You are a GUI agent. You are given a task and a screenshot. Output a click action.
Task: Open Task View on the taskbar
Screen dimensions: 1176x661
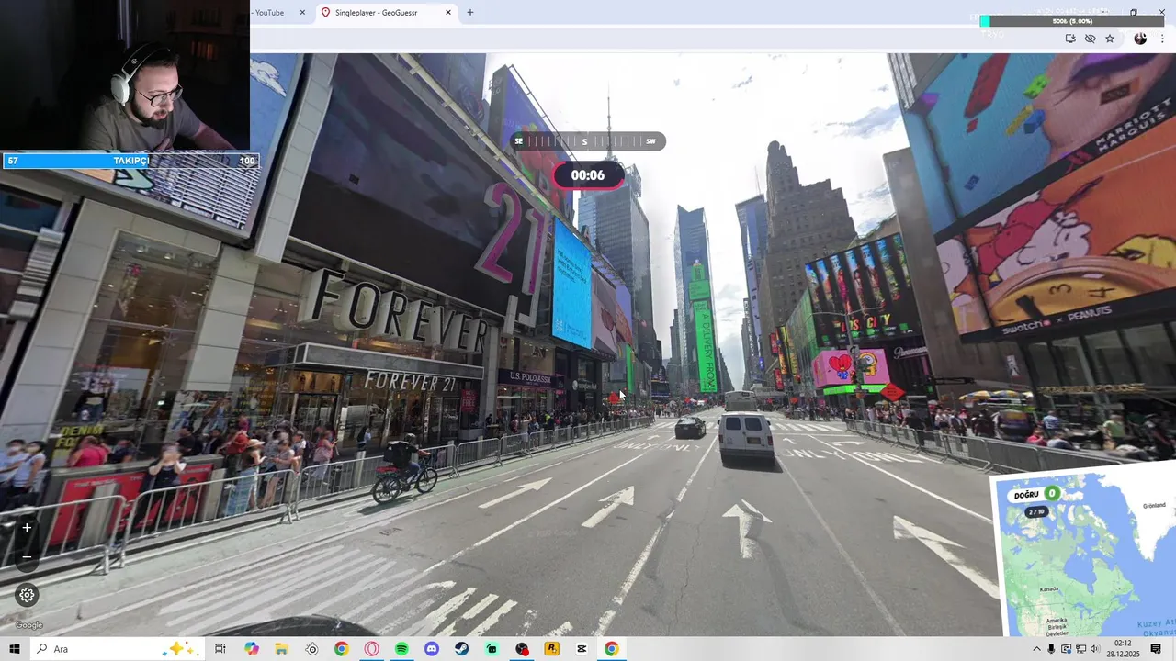coord(220,649)
